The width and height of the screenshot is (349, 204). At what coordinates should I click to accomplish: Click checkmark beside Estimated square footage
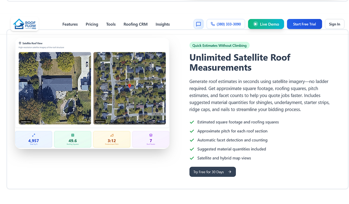(192, 122)
